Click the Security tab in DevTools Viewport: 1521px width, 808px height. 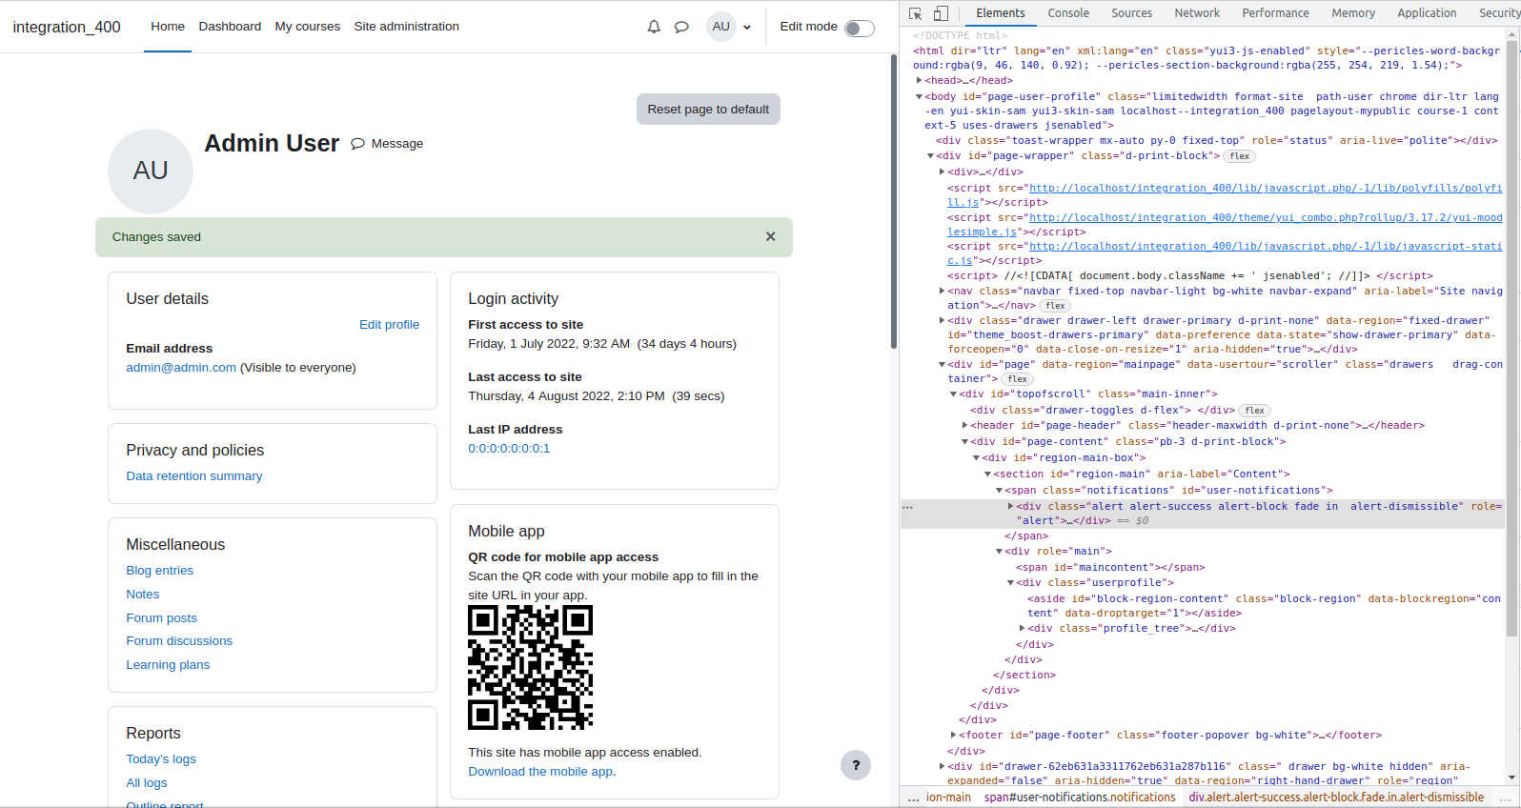[x=1498, y=13]
